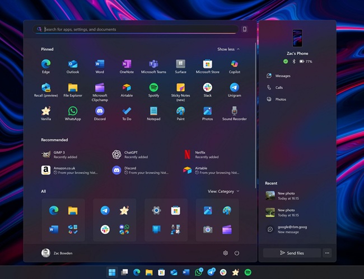This screenshot has width=364, height=279.
Task: Open Camera icon in All category group
Action: pyautogui.click(x=208, y=229)
